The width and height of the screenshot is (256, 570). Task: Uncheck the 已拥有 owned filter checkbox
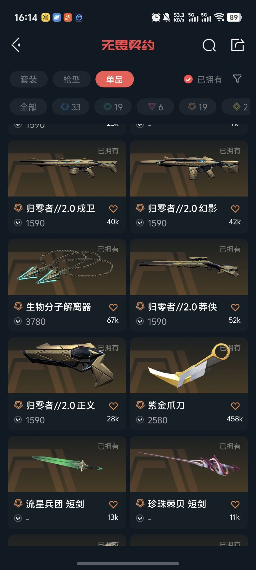point(188,79)
